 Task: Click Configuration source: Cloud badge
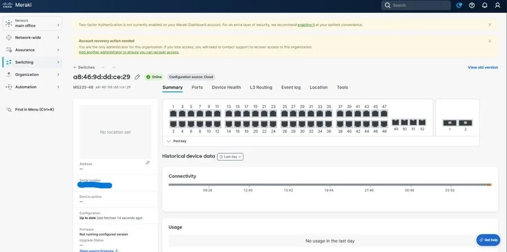point(191,77)
